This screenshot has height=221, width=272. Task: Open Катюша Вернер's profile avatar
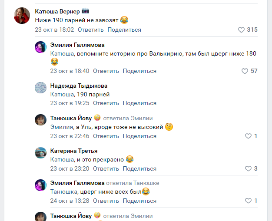click(x=22, y=16)
